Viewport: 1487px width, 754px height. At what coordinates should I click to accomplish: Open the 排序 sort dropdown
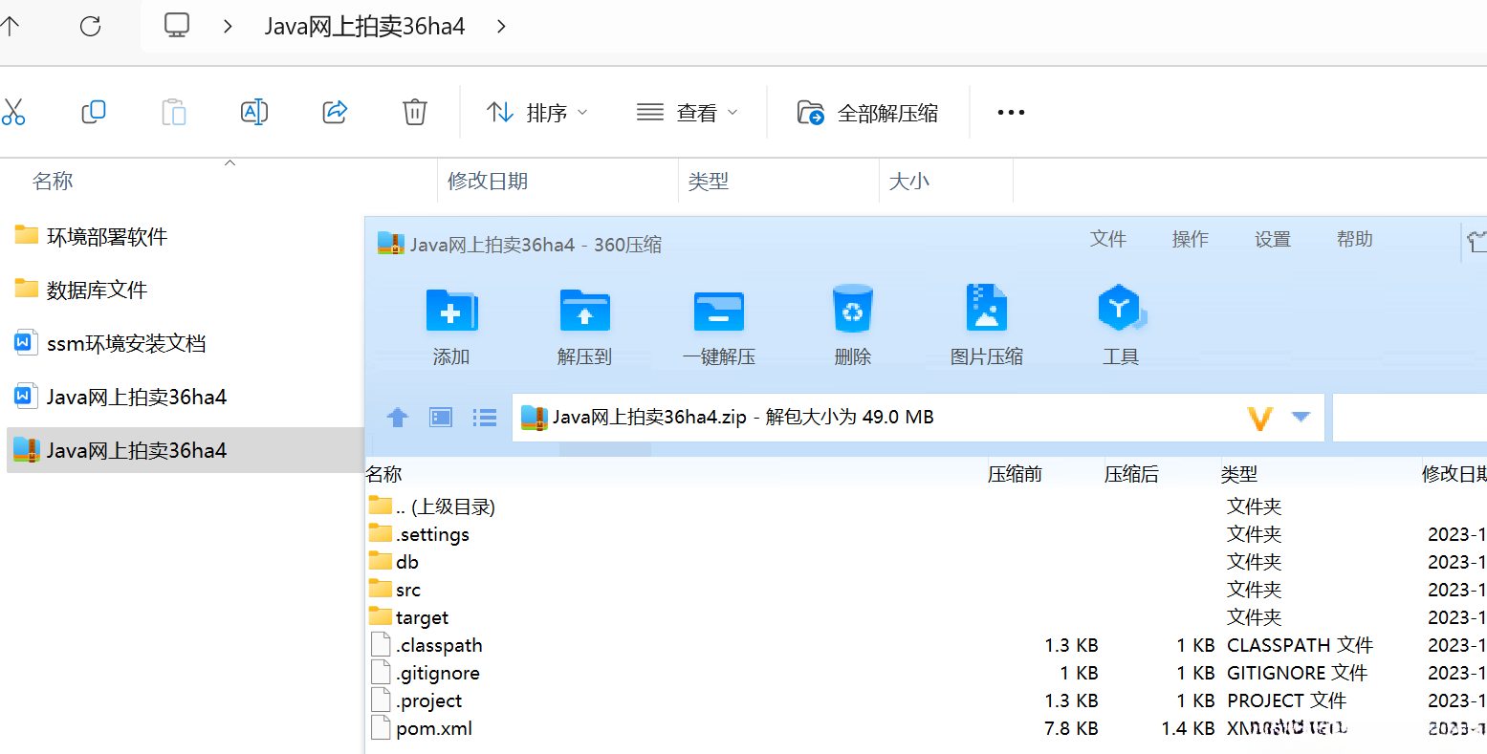click(537, 113)
